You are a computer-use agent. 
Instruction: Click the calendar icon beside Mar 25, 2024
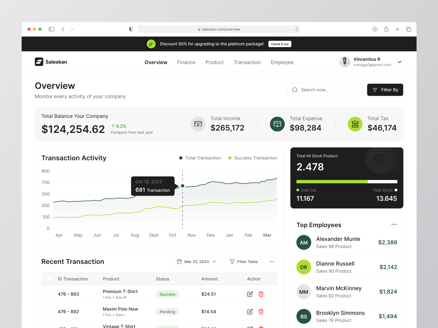pos(180,262)
